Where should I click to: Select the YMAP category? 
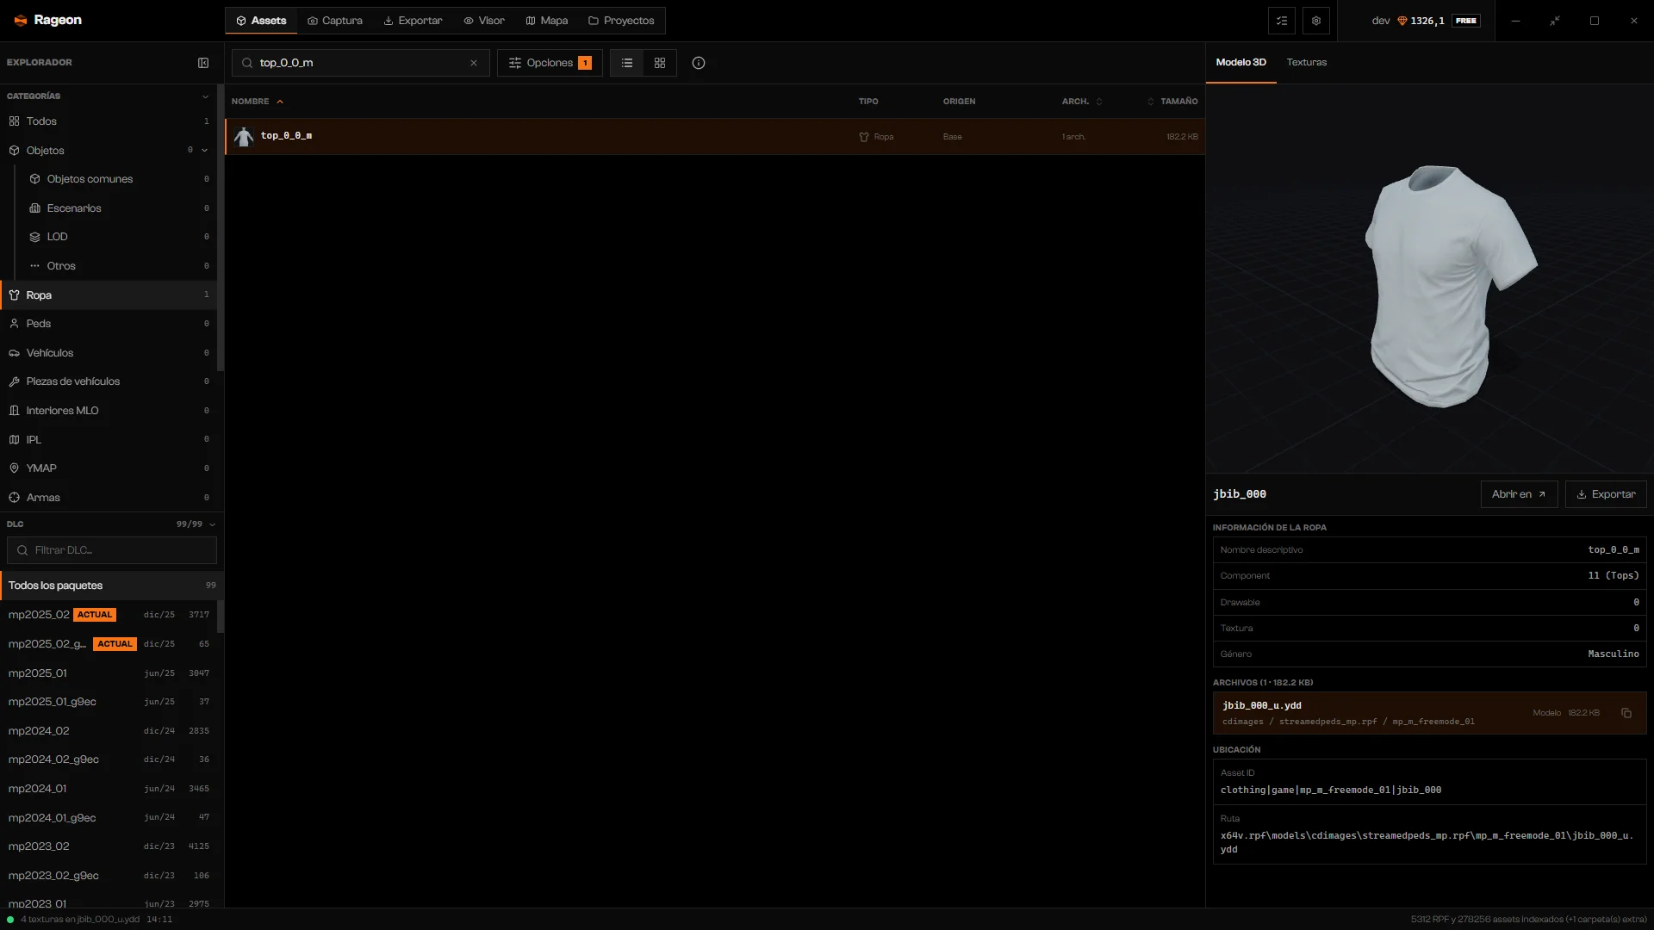(109, 468)
